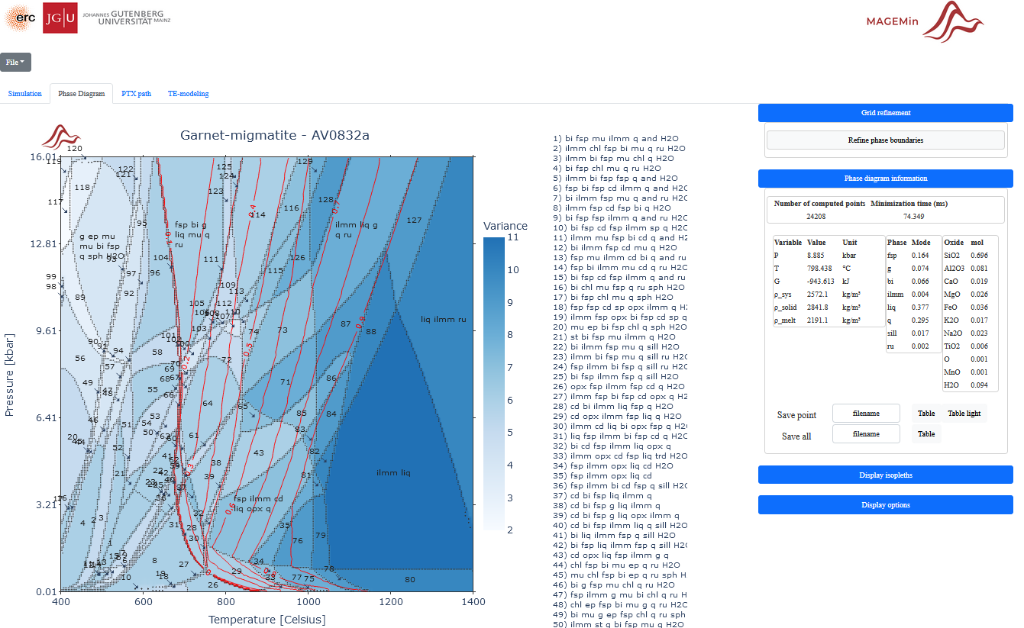Click phase field numbered 127
The image size is (1024, 628).
414,220
